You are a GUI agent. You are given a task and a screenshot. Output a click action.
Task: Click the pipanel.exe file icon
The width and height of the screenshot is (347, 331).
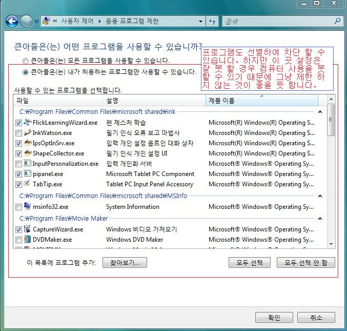(28, 173)
